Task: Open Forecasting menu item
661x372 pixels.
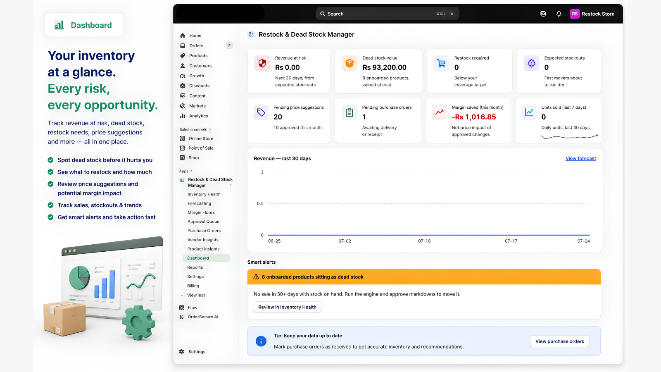Action: [199, 203]
